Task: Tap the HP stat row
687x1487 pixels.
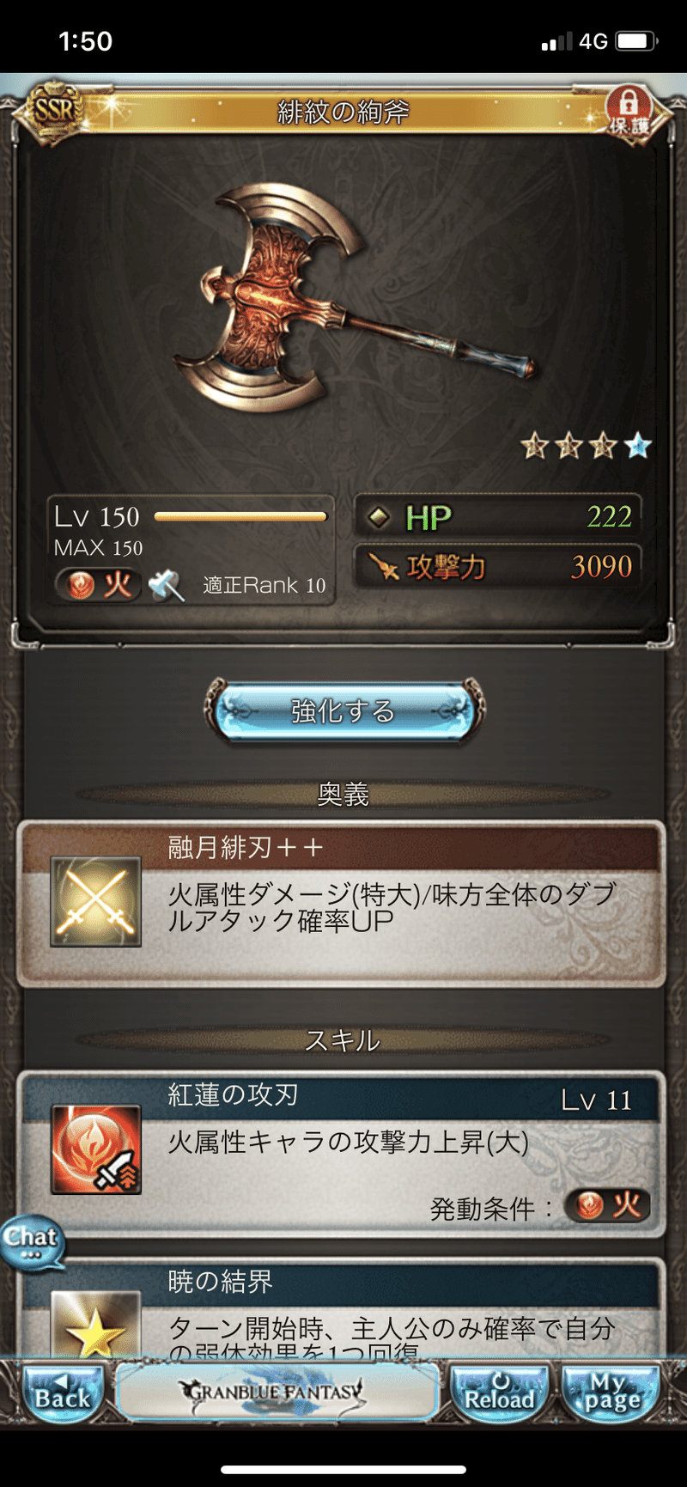Action: (x=498, y=516)
